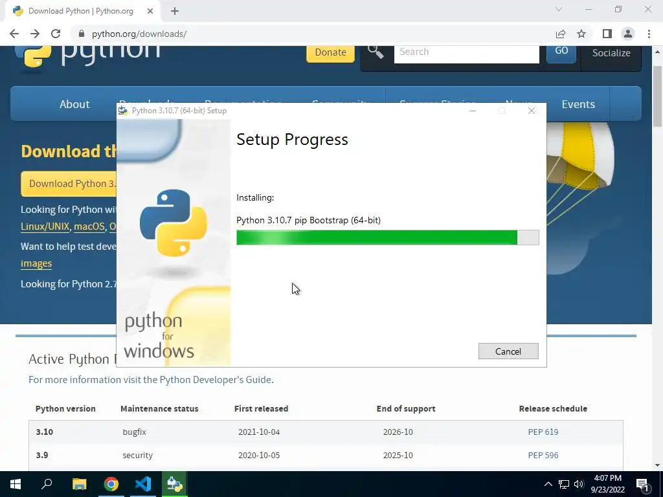Close the Download Python browser tab
Image resolution: width=663 pixels, height=497 pixels.
(x=150, y=11)
